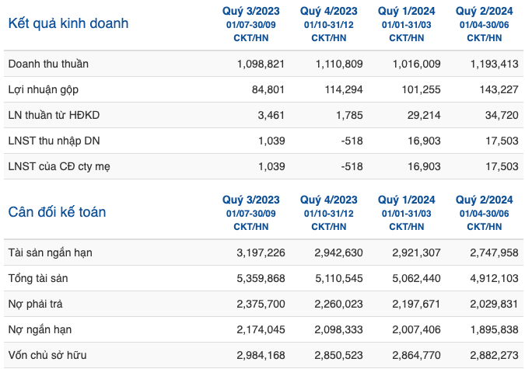The width and height of the screenshot is (525, 369).
Task: Select the LN thuần từ HĐKD value 1,785
Action: coord(349,115)
